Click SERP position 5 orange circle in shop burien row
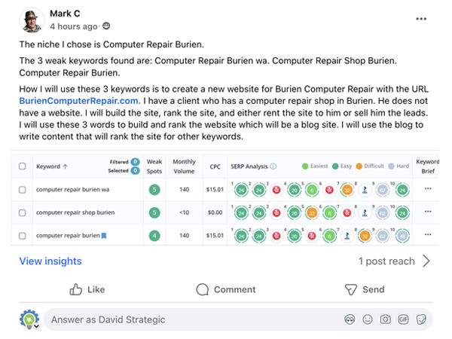The width and height of the screenshot is (452, 339). click(x=312, y=213)
